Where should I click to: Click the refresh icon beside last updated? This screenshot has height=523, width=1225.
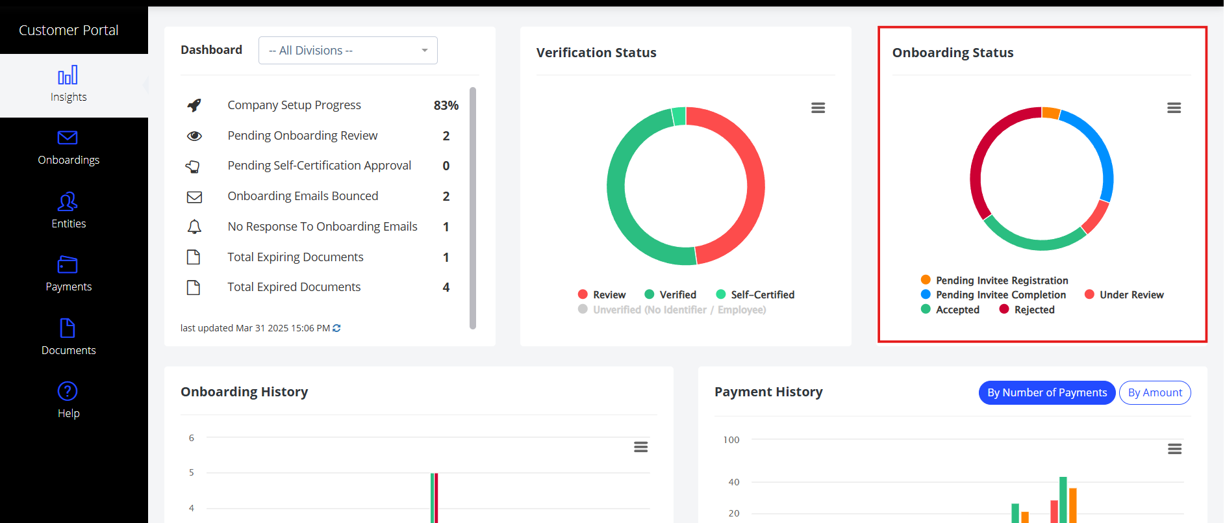(x=336, y=328)
